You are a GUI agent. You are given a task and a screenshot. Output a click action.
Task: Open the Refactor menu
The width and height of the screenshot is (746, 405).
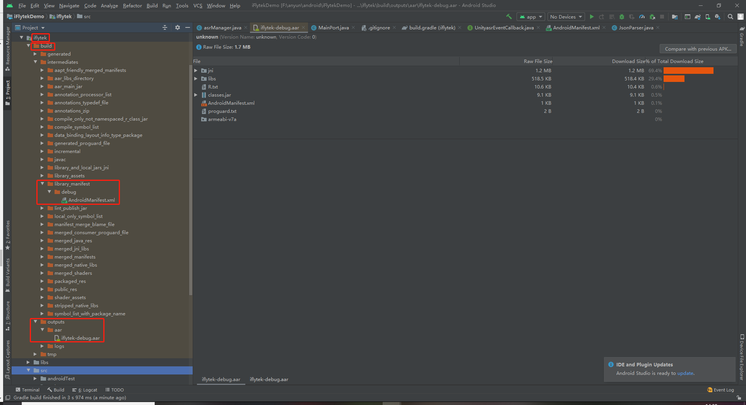pyautogui.click(x=132, y=5)
